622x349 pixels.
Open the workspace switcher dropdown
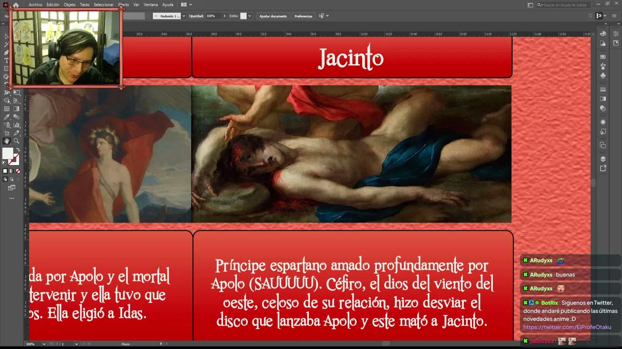coord(531,5)
